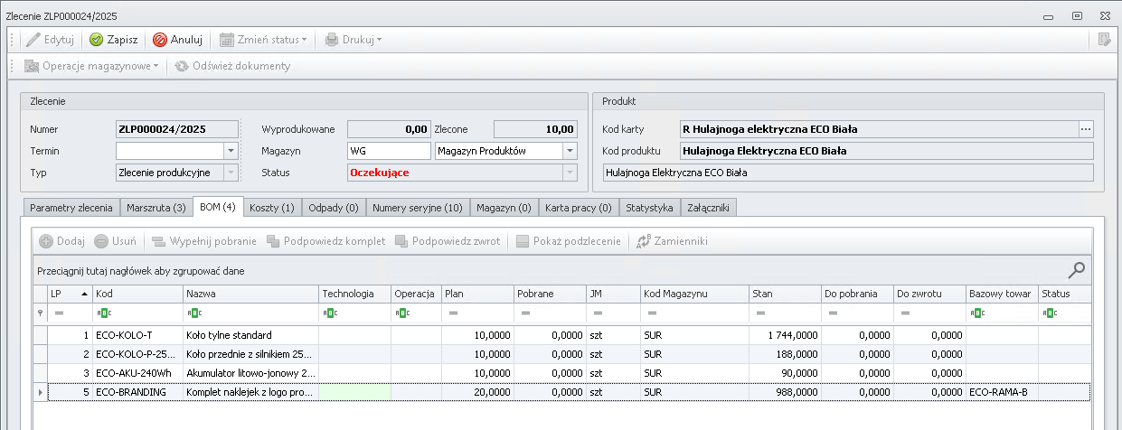The image size is (1122, 430).
Task: Click Dodaj add-row button
Action: [x=61, y=241]
